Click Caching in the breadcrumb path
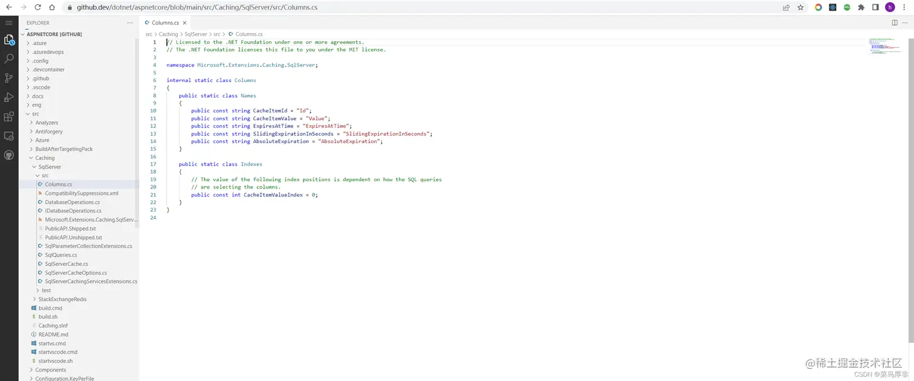The width and height of the screenshot is (914, 381). (168, 34)
